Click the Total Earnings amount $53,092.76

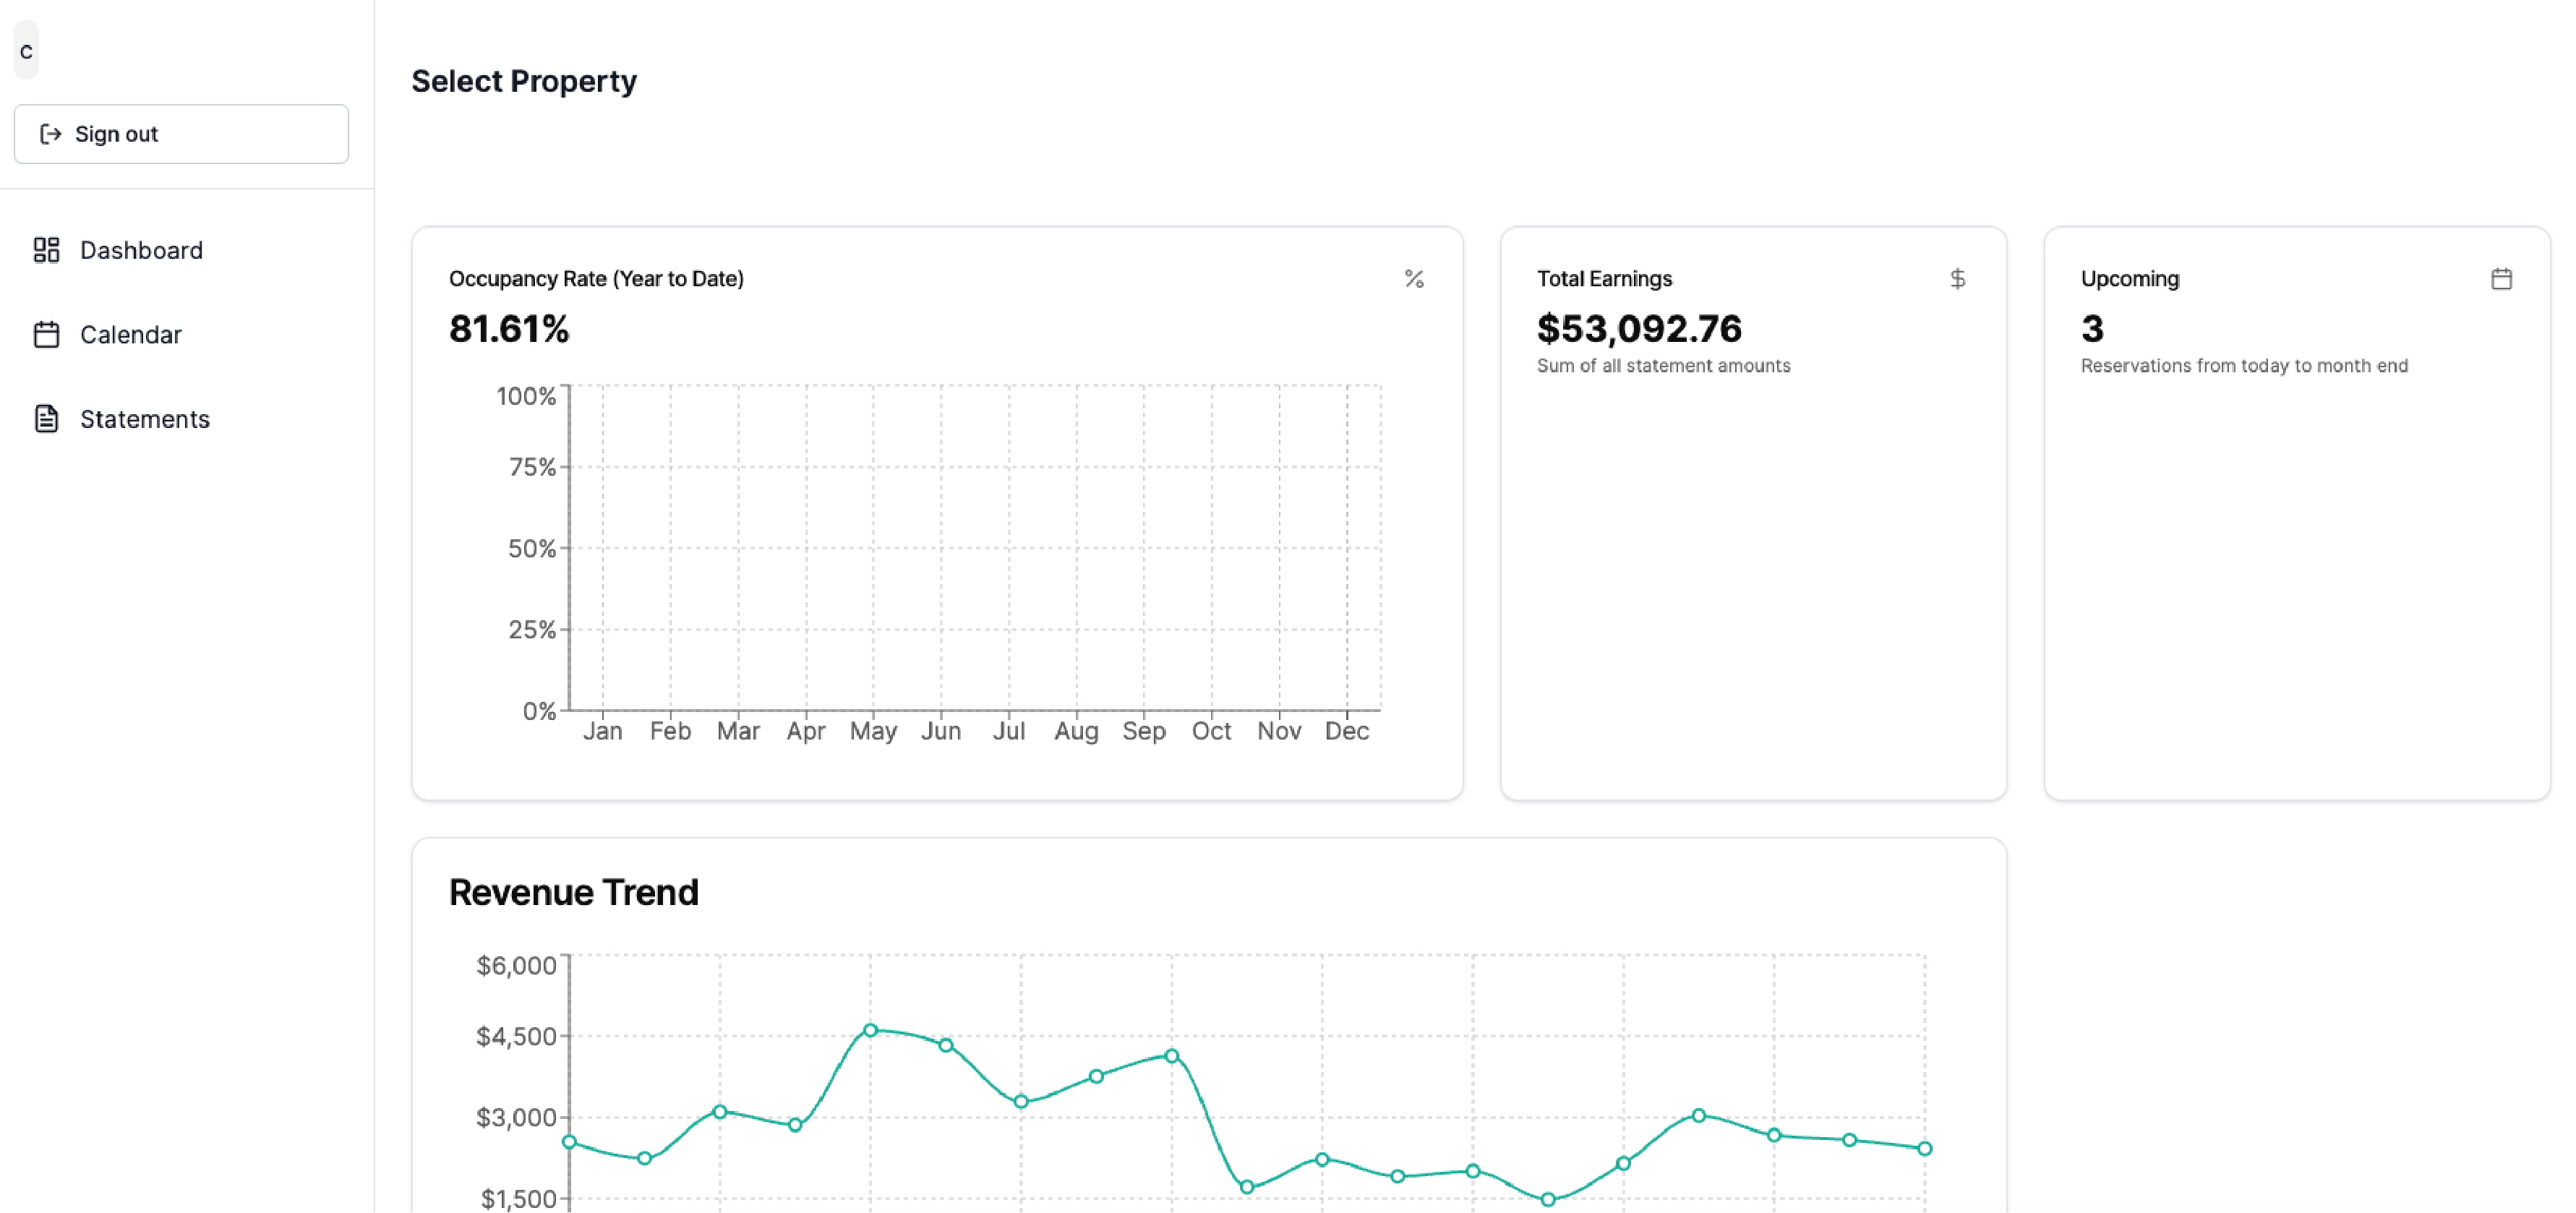[1640, 328]
